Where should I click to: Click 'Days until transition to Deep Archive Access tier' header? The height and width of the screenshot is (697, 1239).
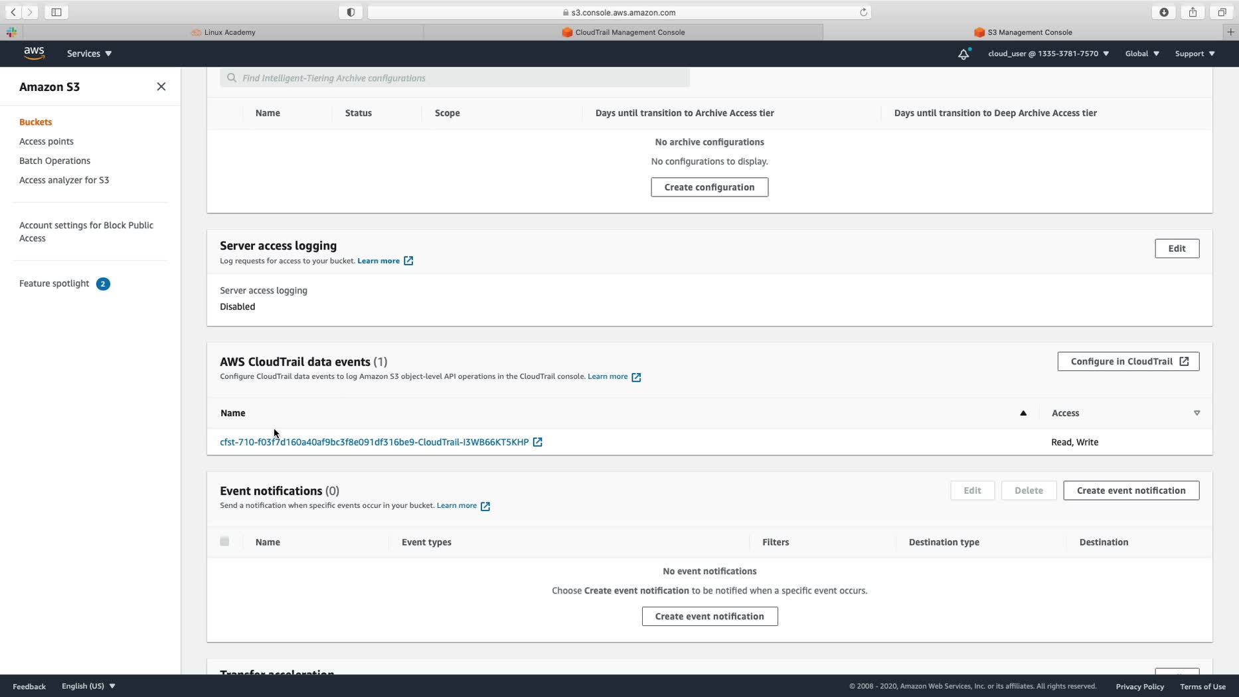point(995,113)
